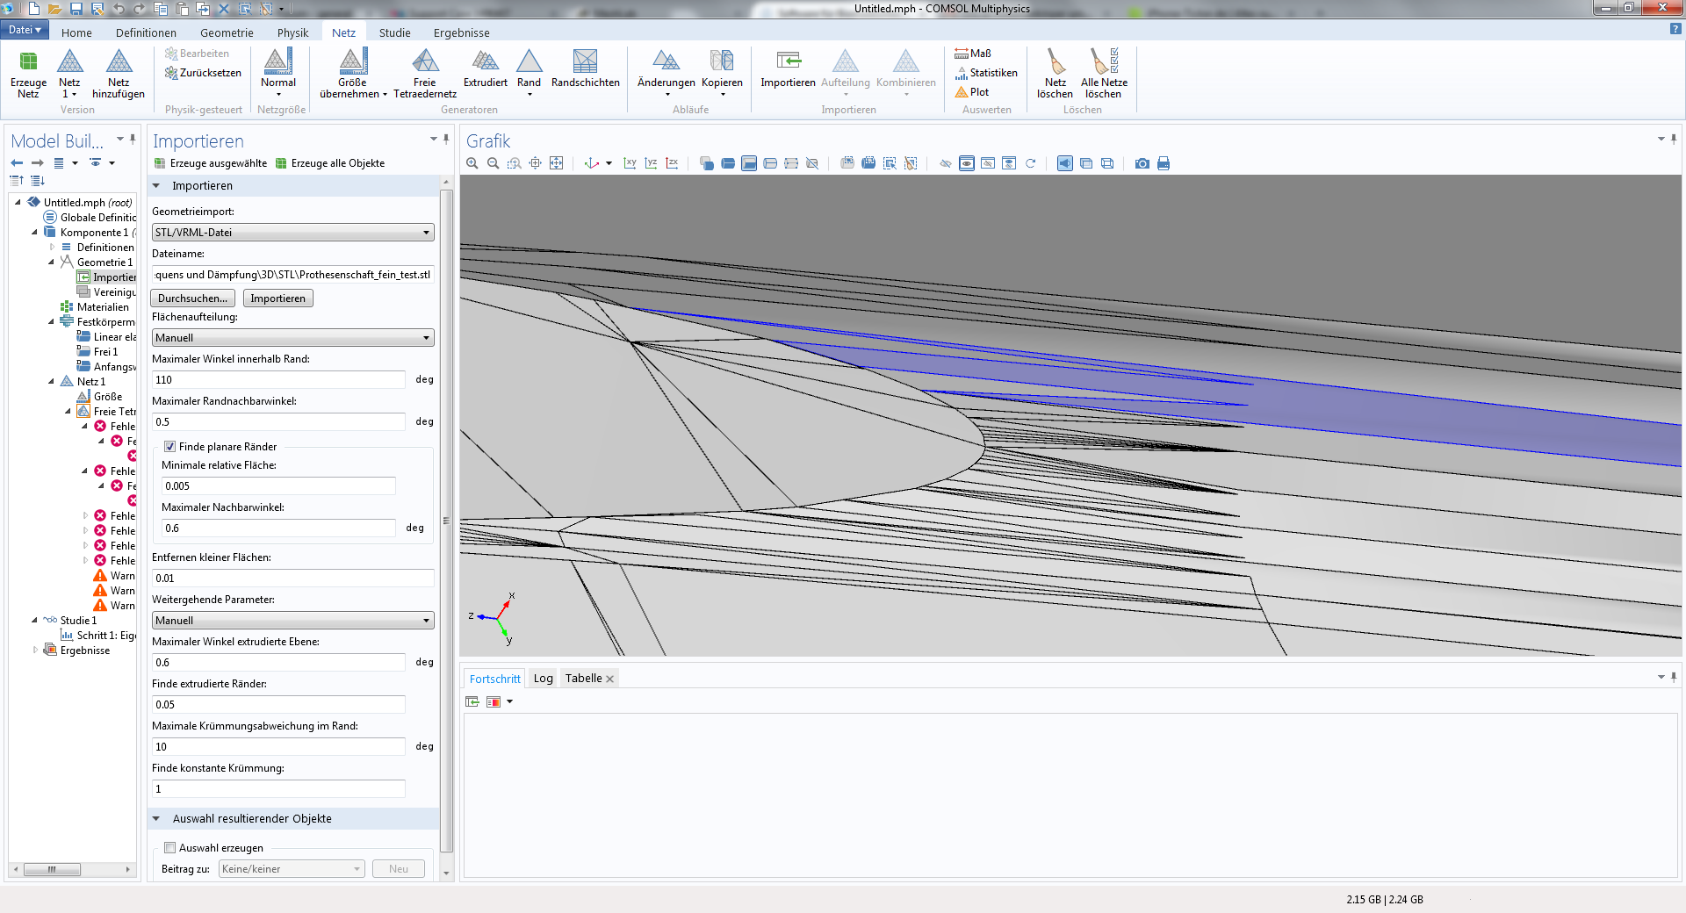
Task: Open the Geometrieimport STL/VRML-Datei dropdown
Action: pos(292,233)
